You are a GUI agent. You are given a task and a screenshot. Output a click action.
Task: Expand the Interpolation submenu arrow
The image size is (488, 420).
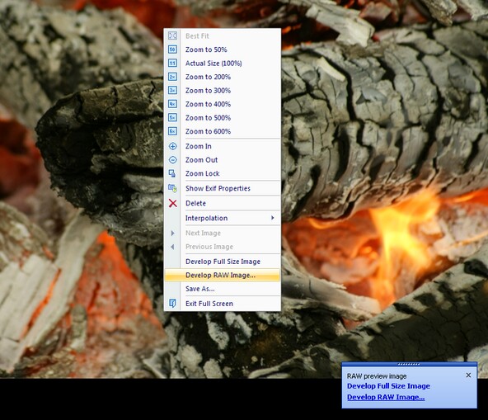pos(272,218)
